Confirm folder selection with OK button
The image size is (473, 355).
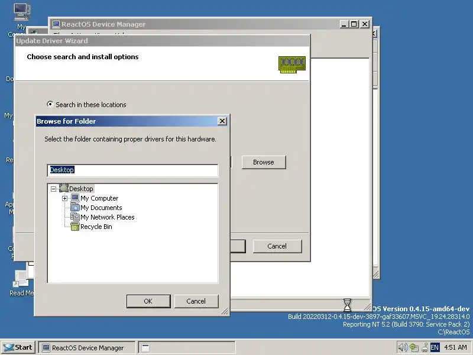tap(148, 301)
